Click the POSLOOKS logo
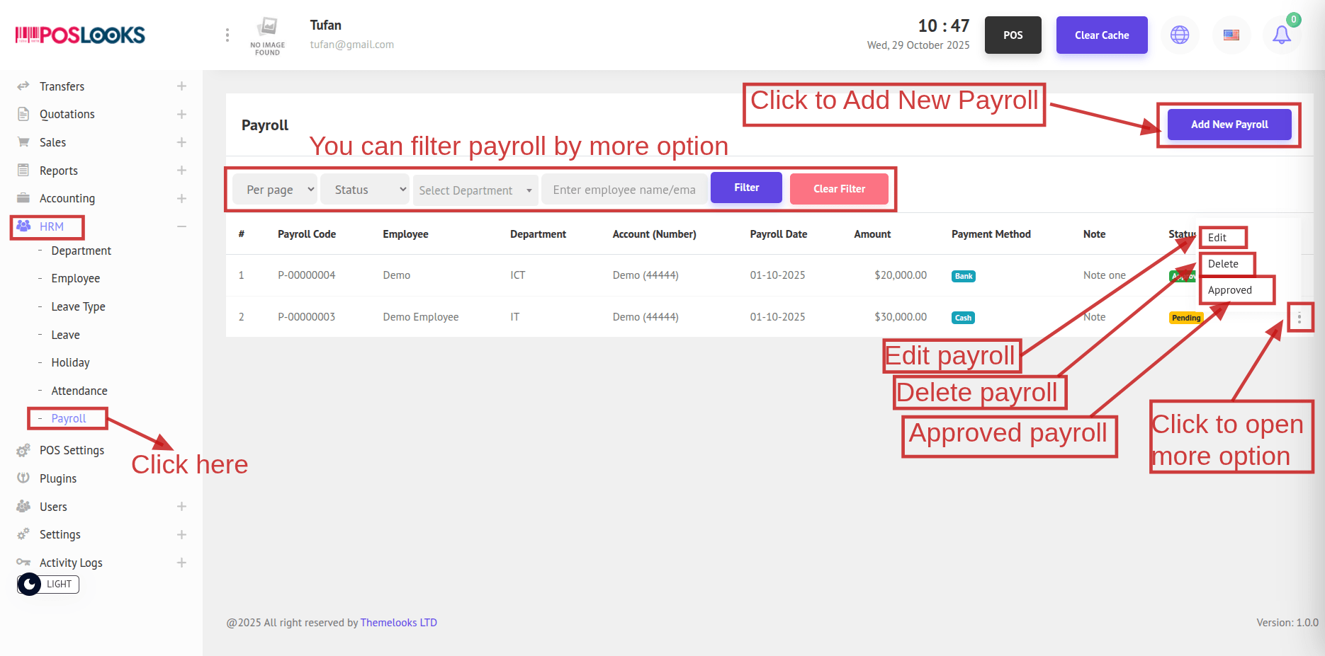 pos(80,35)
